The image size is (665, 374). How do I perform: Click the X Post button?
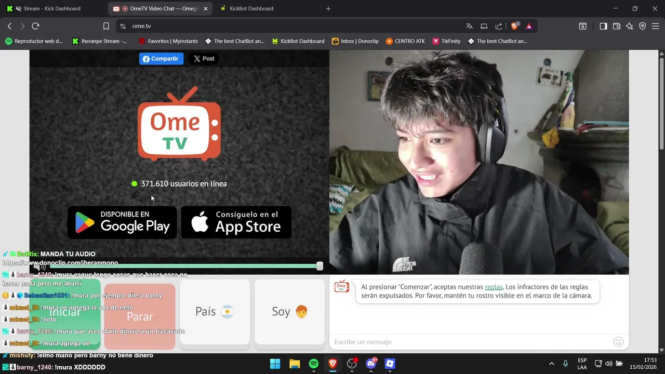coord(204,59)
